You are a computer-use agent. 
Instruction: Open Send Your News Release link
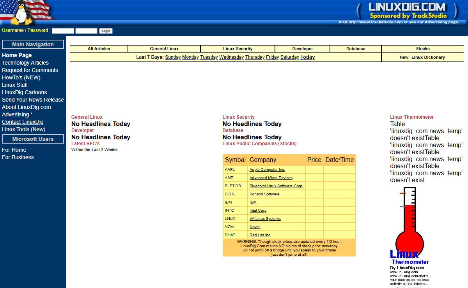[33, 100]
